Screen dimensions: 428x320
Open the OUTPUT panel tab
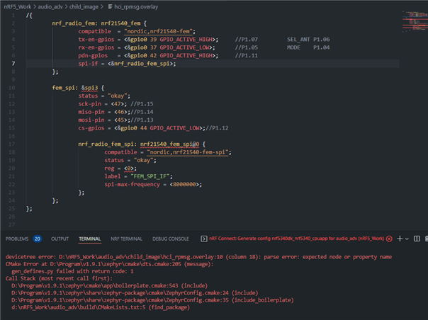pos(60,239)
